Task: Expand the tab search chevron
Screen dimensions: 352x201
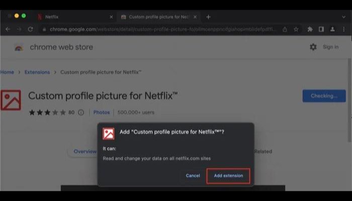Action: pos(343,17)
